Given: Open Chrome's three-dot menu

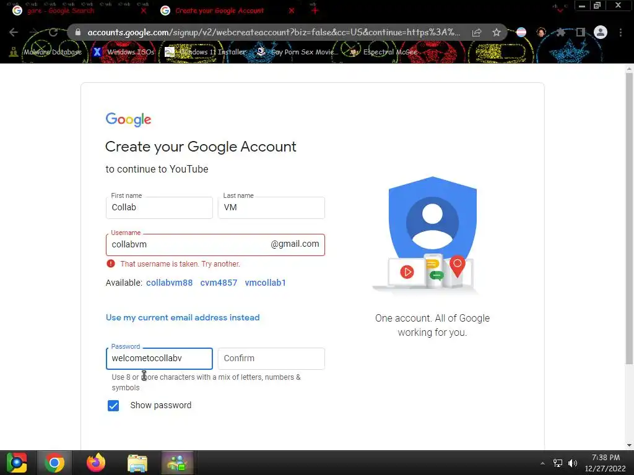Looking at the screenshot, I should (x=620, y=32).
